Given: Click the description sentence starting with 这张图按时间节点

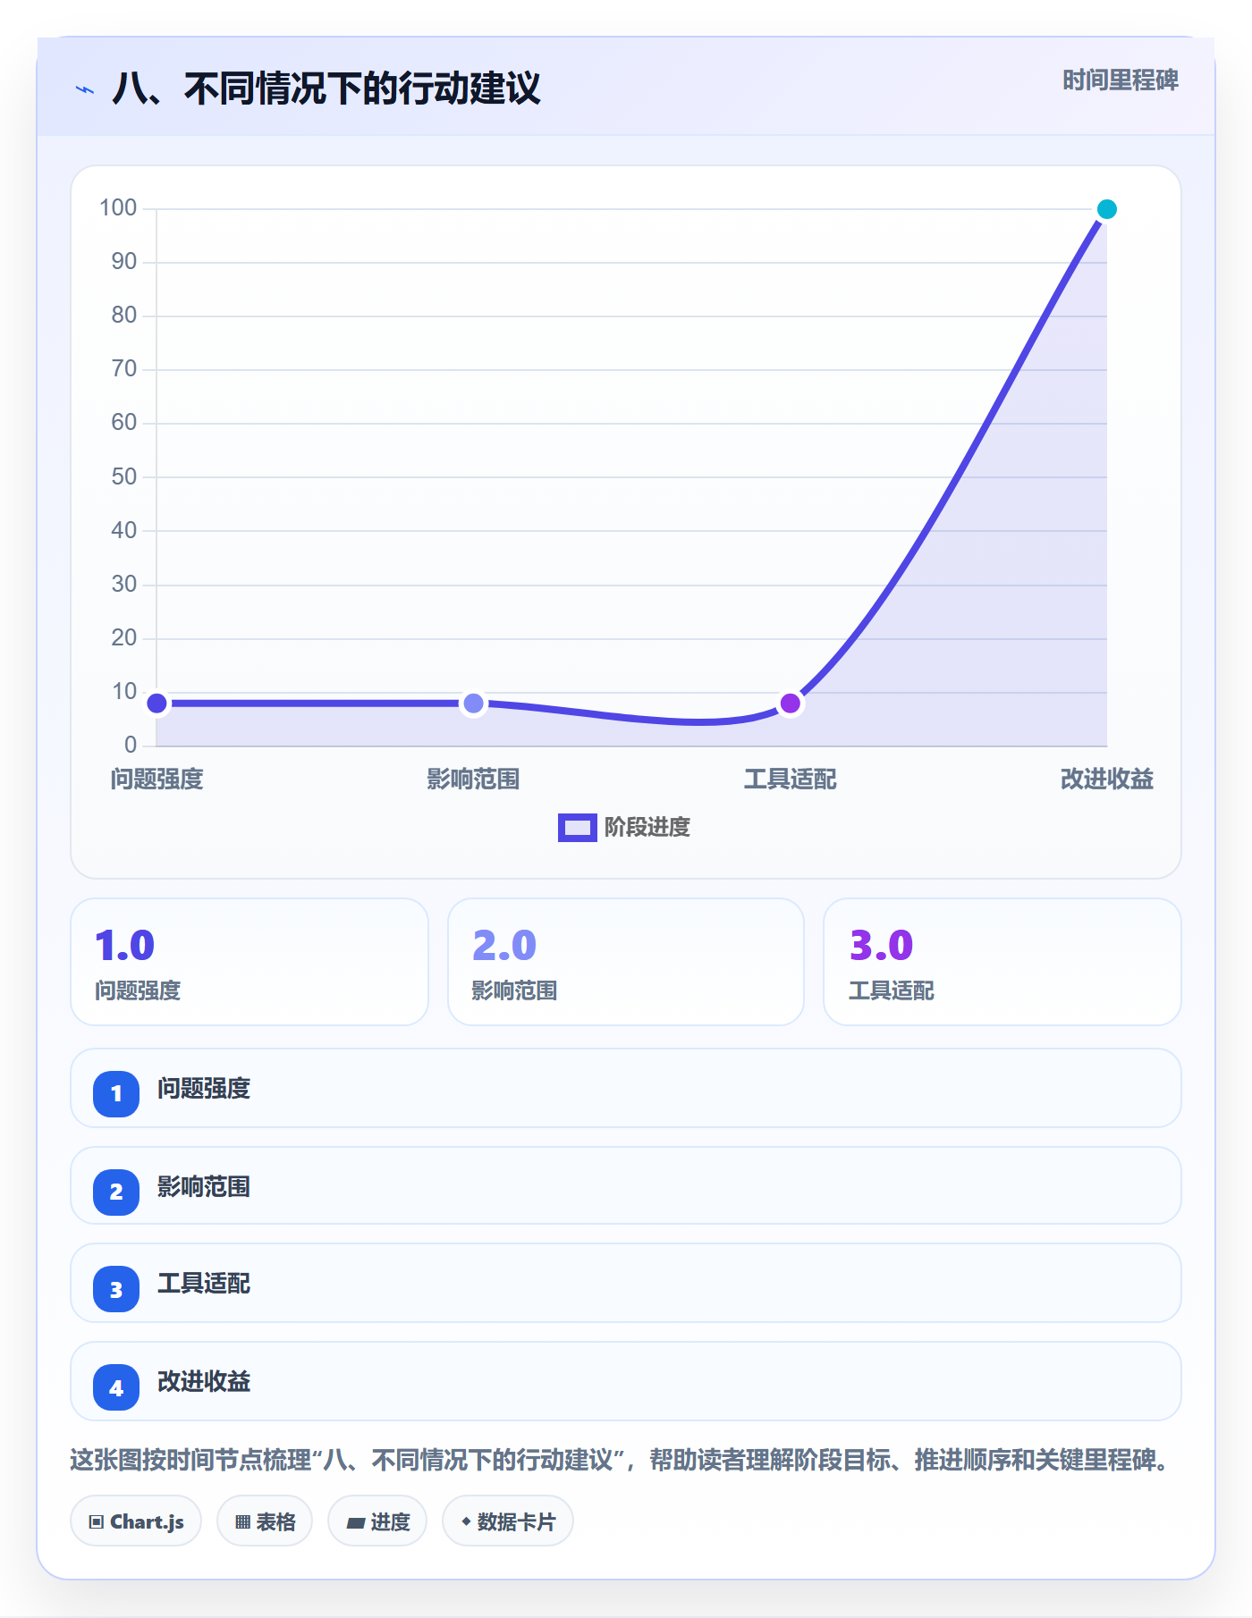Looking at the screenshot, I should (621, 1461).
